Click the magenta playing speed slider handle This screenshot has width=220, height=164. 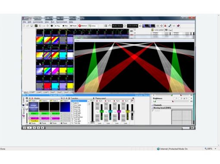pos(119,111)
